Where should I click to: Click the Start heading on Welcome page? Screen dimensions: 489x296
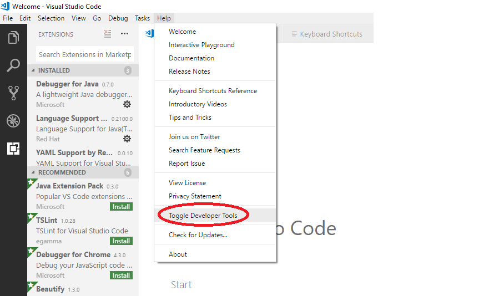(181, 284)
